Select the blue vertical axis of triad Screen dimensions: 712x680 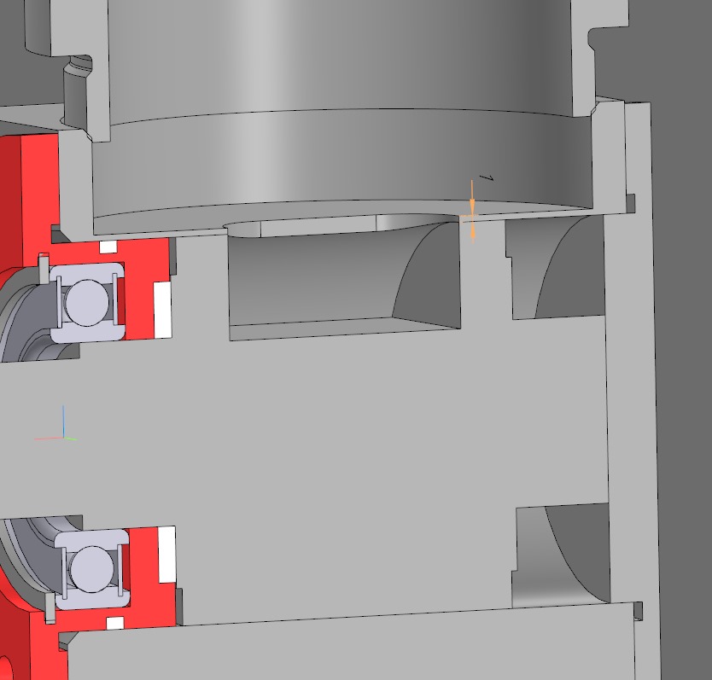point(63,421)
